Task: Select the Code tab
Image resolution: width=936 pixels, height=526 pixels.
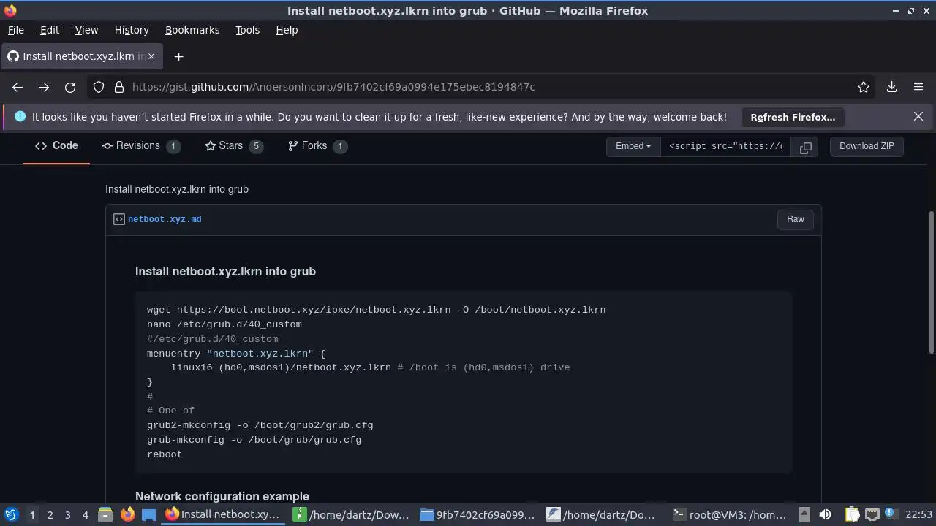Action: tap(56, 146)
